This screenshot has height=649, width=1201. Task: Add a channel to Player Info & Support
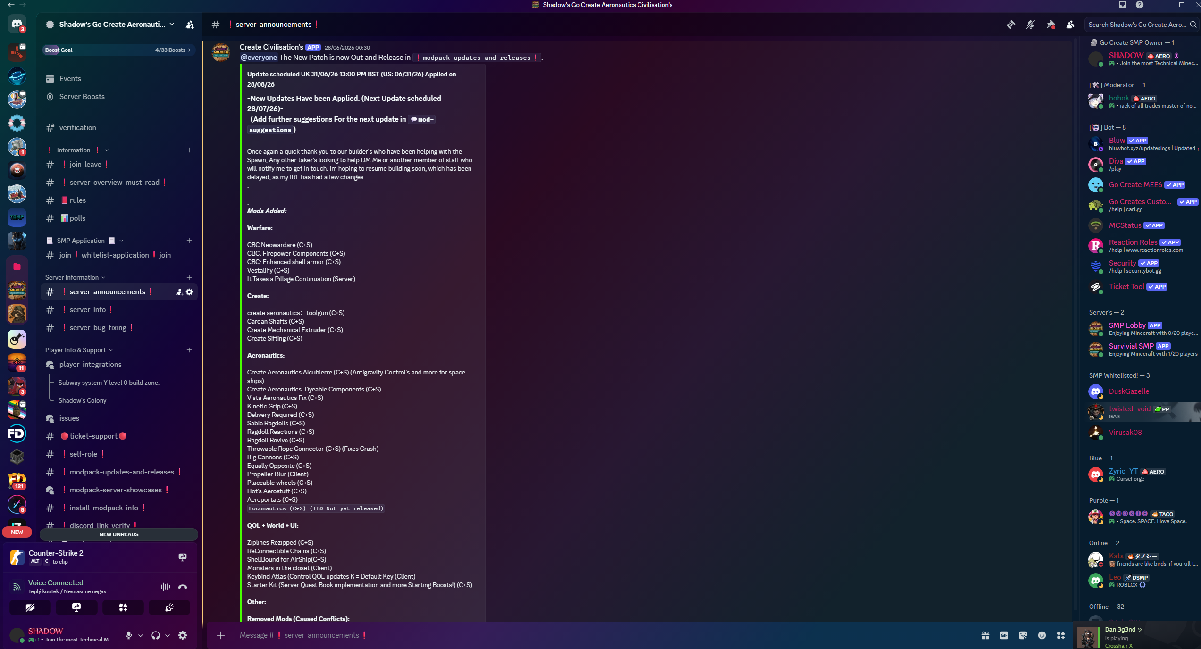point(189,350)
